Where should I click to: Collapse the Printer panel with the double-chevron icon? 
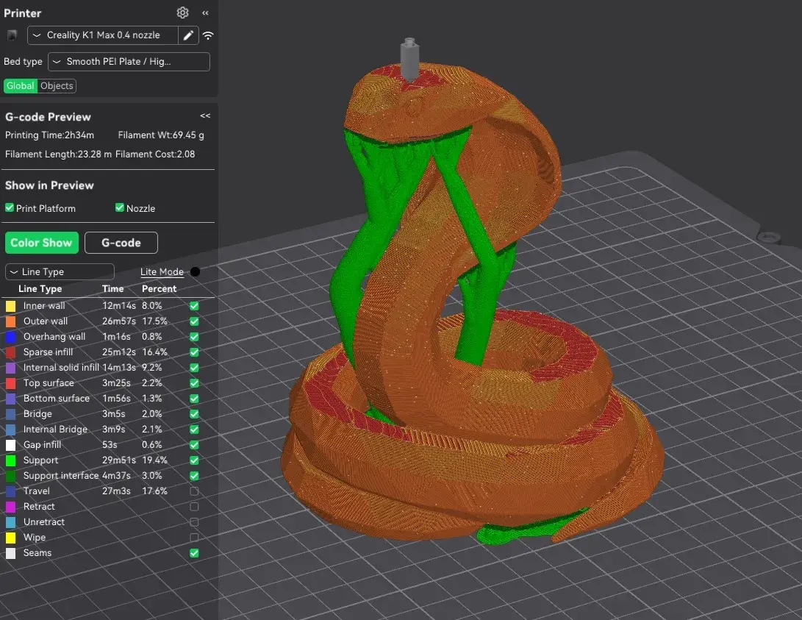(x=205, y=13)
